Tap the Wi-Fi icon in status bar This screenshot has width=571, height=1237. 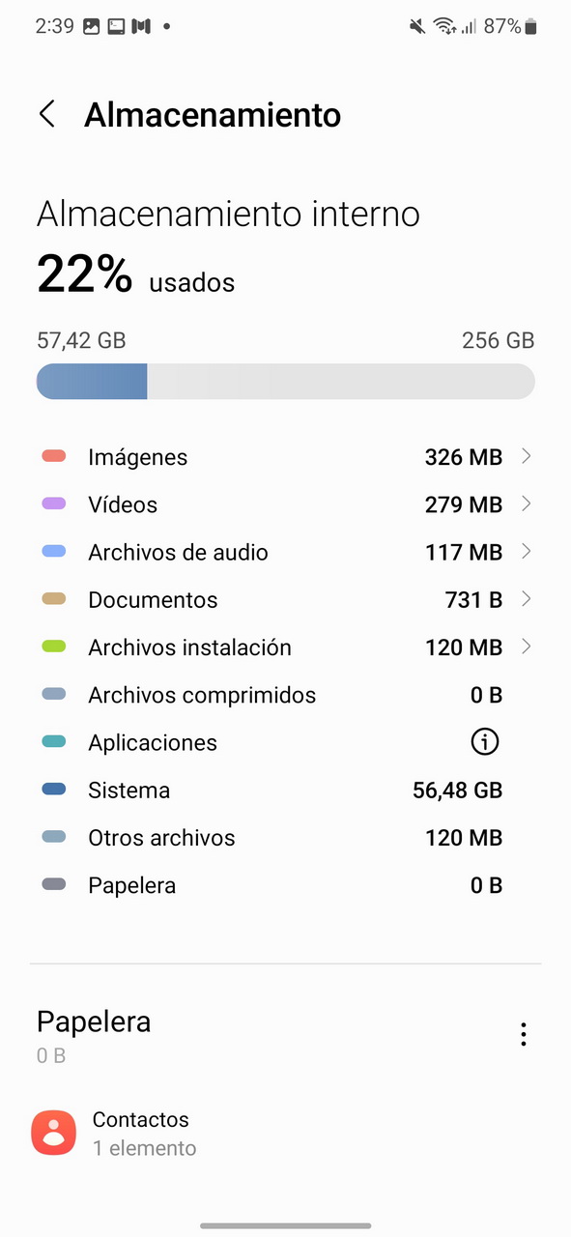click(x=445, y=27)
